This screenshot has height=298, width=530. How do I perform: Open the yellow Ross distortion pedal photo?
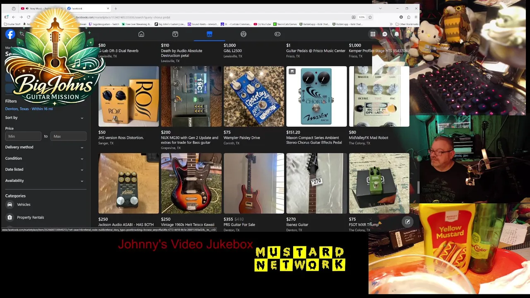tap(128, 96)
